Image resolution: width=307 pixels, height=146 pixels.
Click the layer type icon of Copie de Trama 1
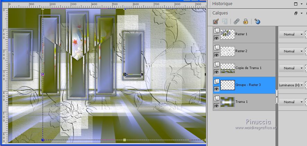(216, 65)
